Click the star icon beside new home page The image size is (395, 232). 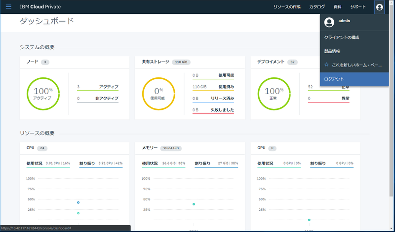click(326, 65)
